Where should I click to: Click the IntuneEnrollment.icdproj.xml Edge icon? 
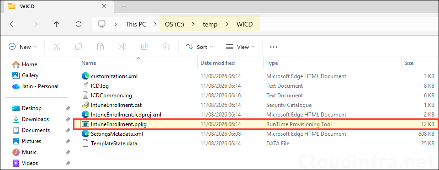coord(85,115)
